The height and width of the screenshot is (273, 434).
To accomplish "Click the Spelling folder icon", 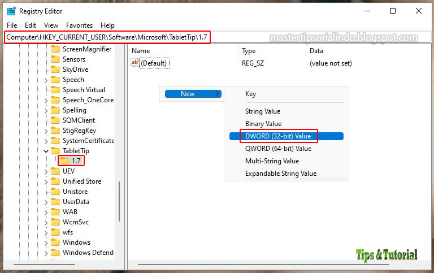I will tap(55, 110).
